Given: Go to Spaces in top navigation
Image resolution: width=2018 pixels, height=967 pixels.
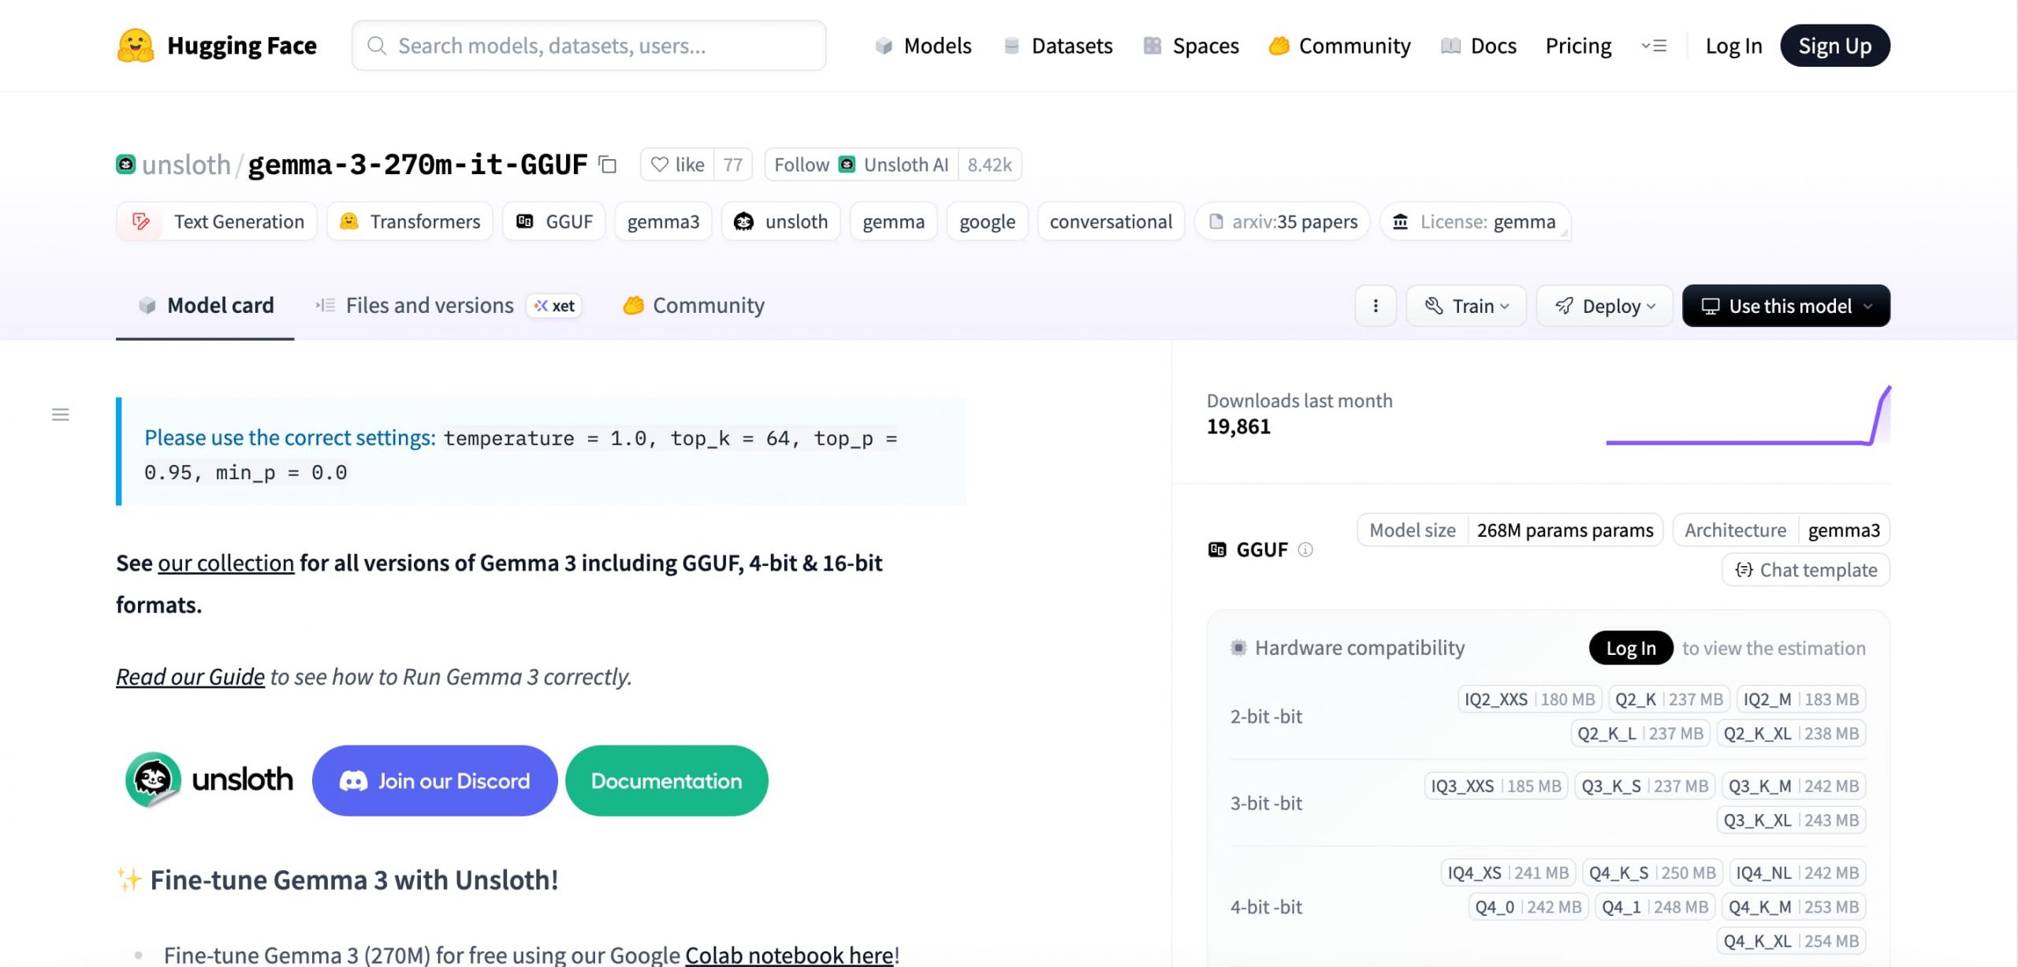Looking at the screenshot, I should [x=1191, y=46].
